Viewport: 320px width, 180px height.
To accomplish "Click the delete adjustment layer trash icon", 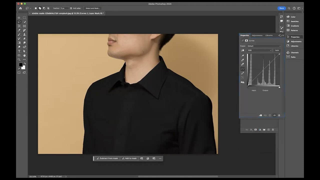I will (x=279, y=115).
